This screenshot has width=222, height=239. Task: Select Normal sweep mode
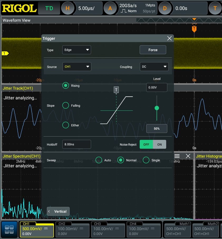pyautogui.click(x=120, y=160)
